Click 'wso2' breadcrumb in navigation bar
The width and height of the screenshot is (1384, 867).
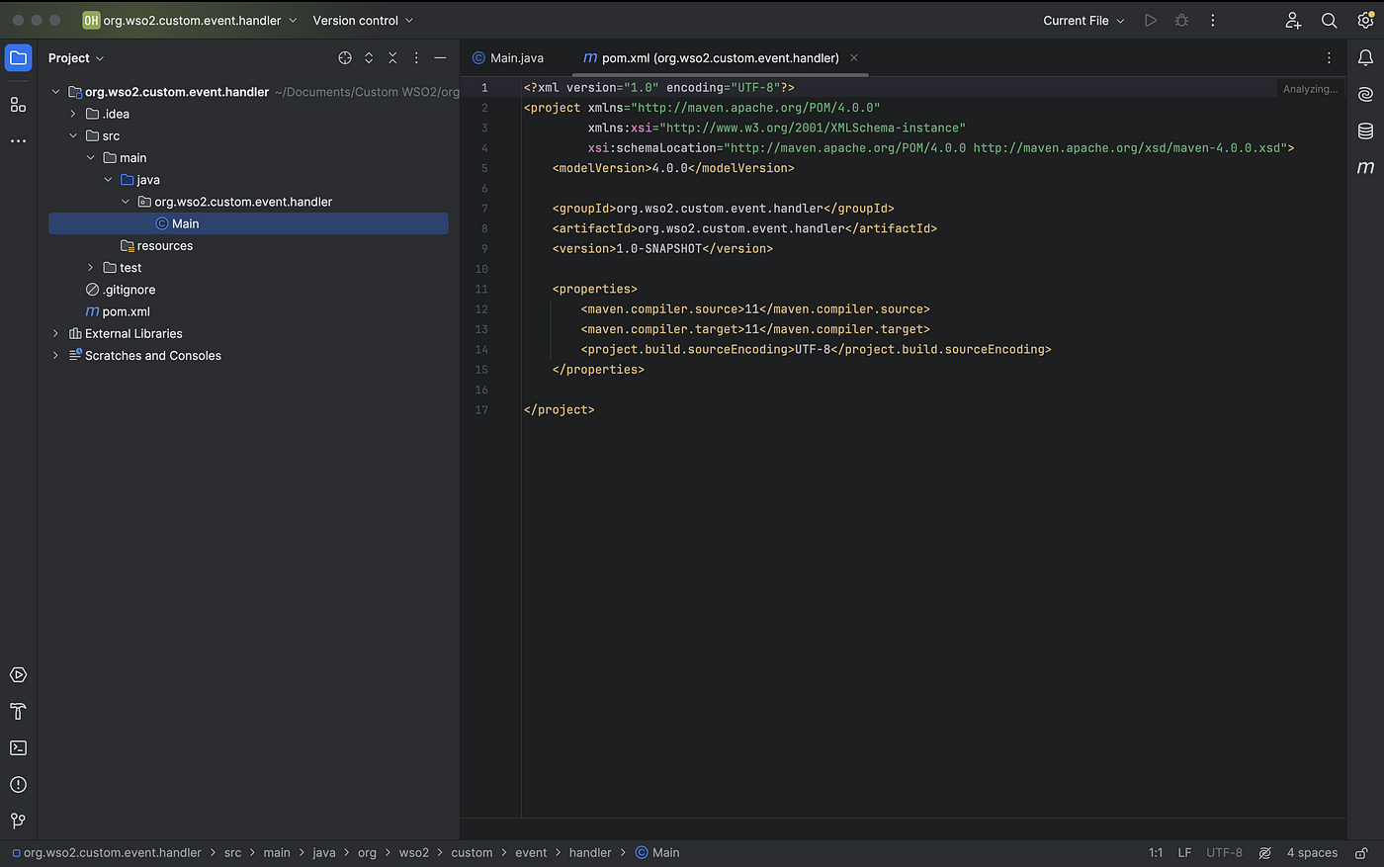414,853
